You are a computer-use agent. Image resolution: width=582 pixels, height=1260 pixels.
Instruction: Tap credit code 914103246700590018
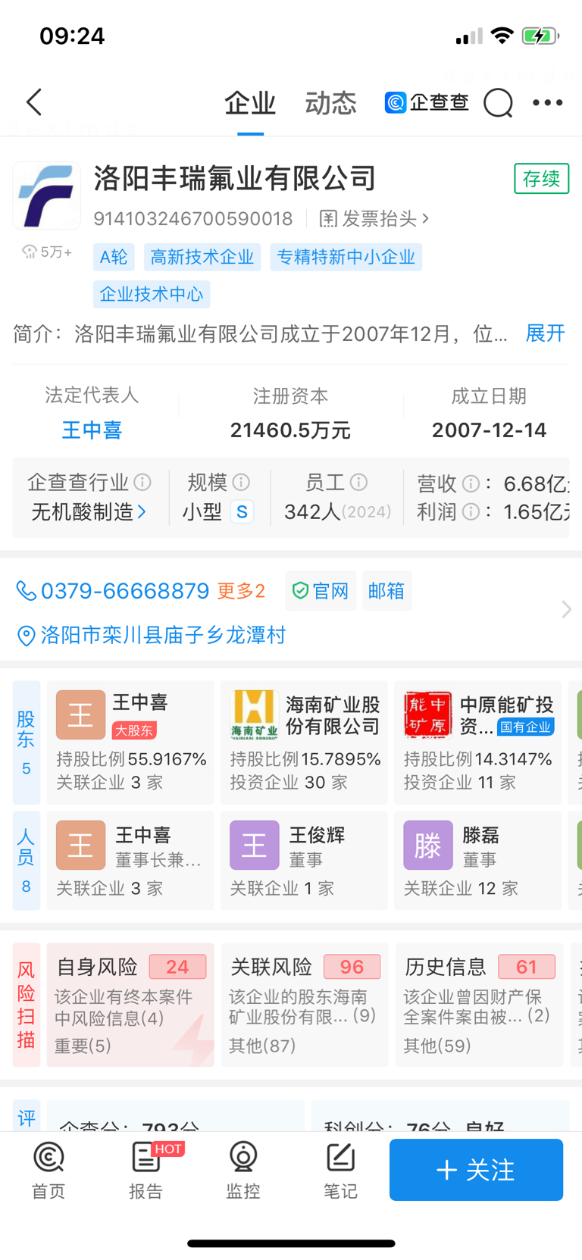[x=192, y=219]
